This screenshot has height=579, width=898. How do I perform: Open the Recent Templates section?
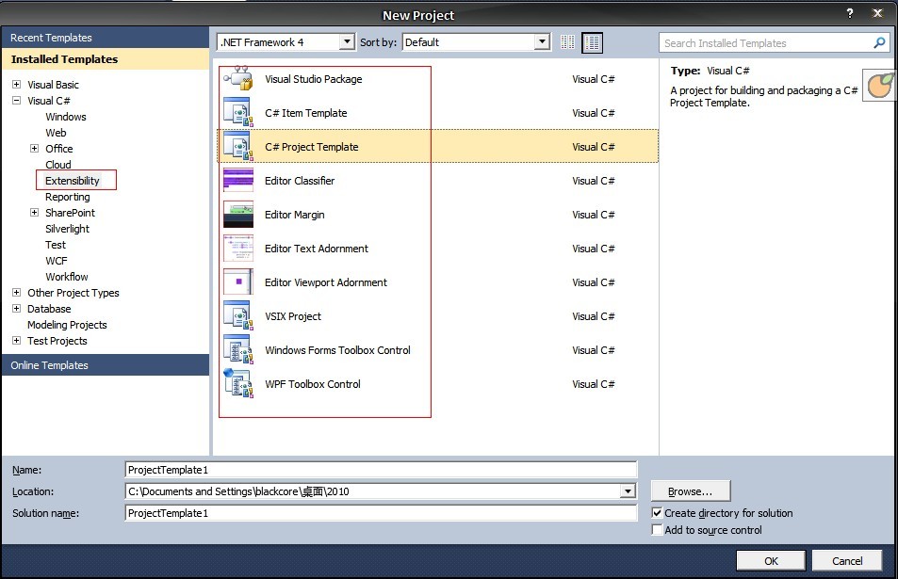(x=51, y=38)
